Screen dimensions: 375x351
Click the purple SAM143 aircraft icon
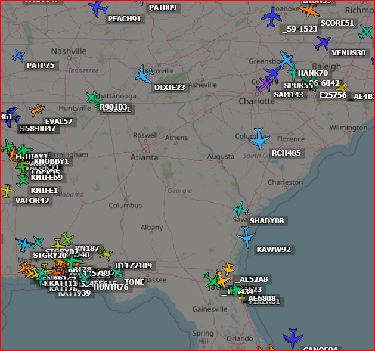pyautogui.click(x=264, y=85)
